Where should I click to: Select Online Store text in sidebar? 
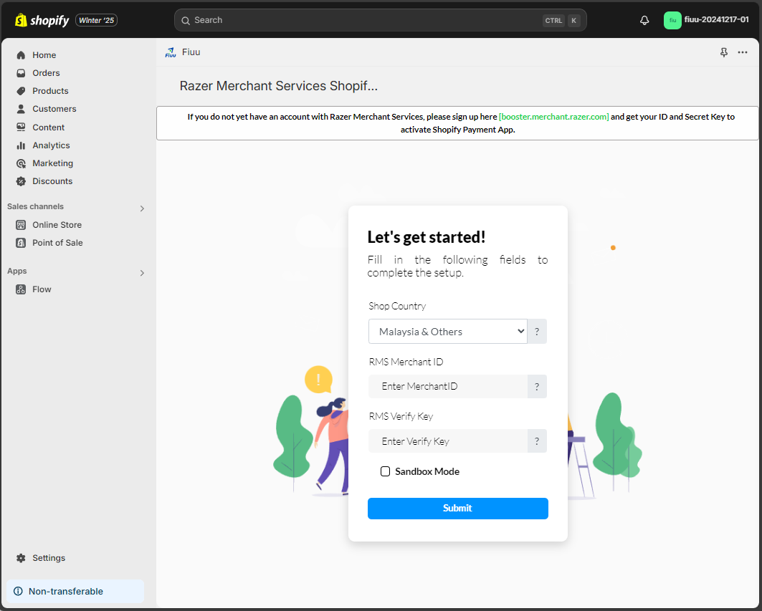click(57, 225)
